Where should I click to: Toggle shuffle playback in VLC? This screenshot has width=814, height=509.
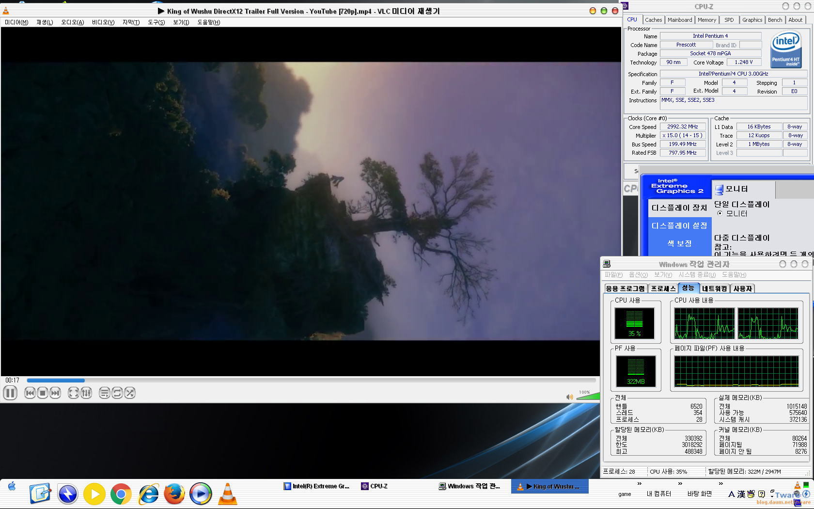click(x=130, y=393)
